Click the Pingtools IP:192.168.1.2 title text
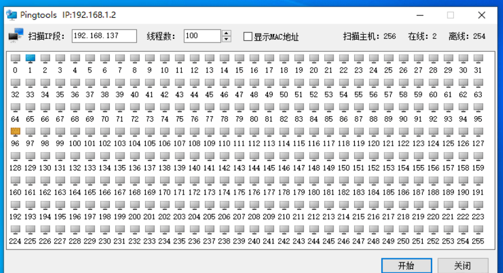The image size is (503, 273). click(68, 15)
